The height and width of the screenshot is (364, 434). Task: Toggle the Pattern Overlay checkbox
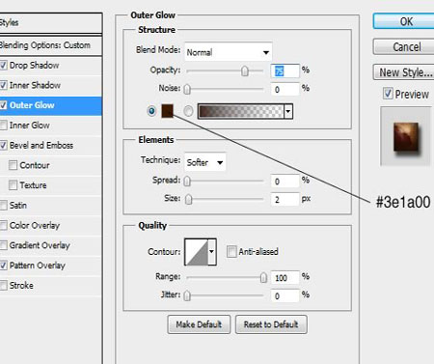click(x=3, y=266)
